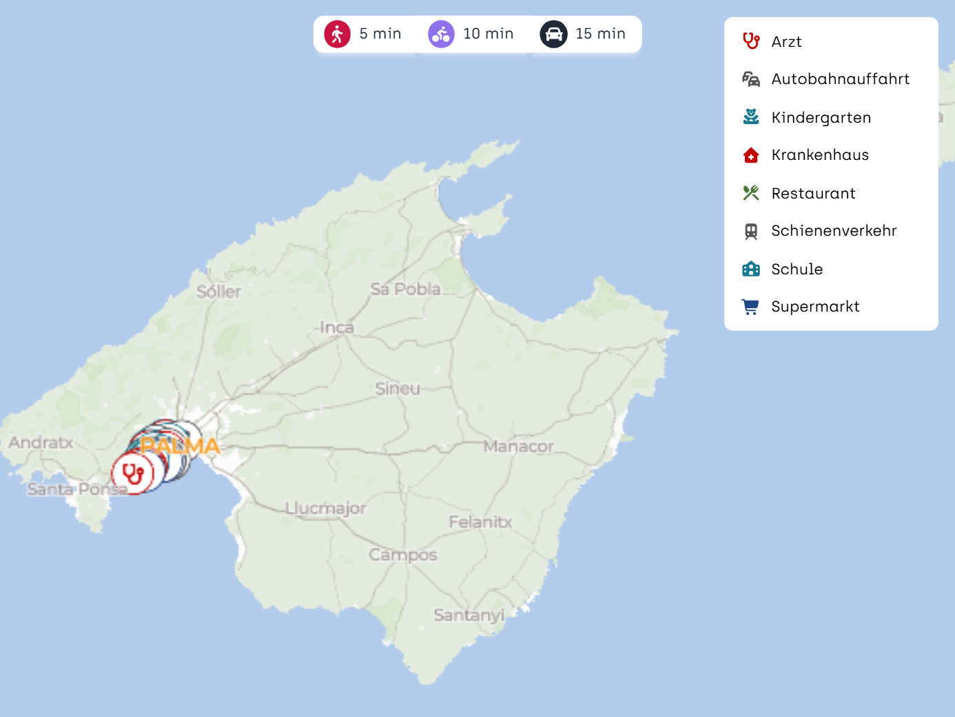
Task: Select the '15 min' travel time label
Action: pyautogui.click(x=600, y=34)
